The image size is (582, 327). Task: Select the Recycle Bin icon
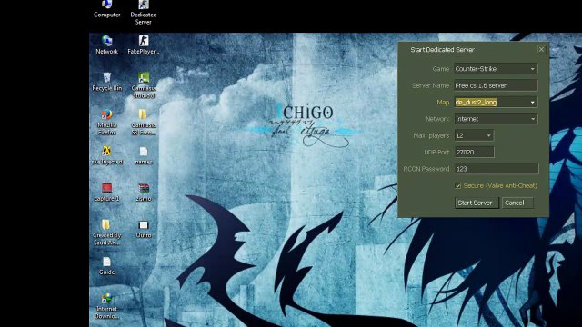click(107, 82)
